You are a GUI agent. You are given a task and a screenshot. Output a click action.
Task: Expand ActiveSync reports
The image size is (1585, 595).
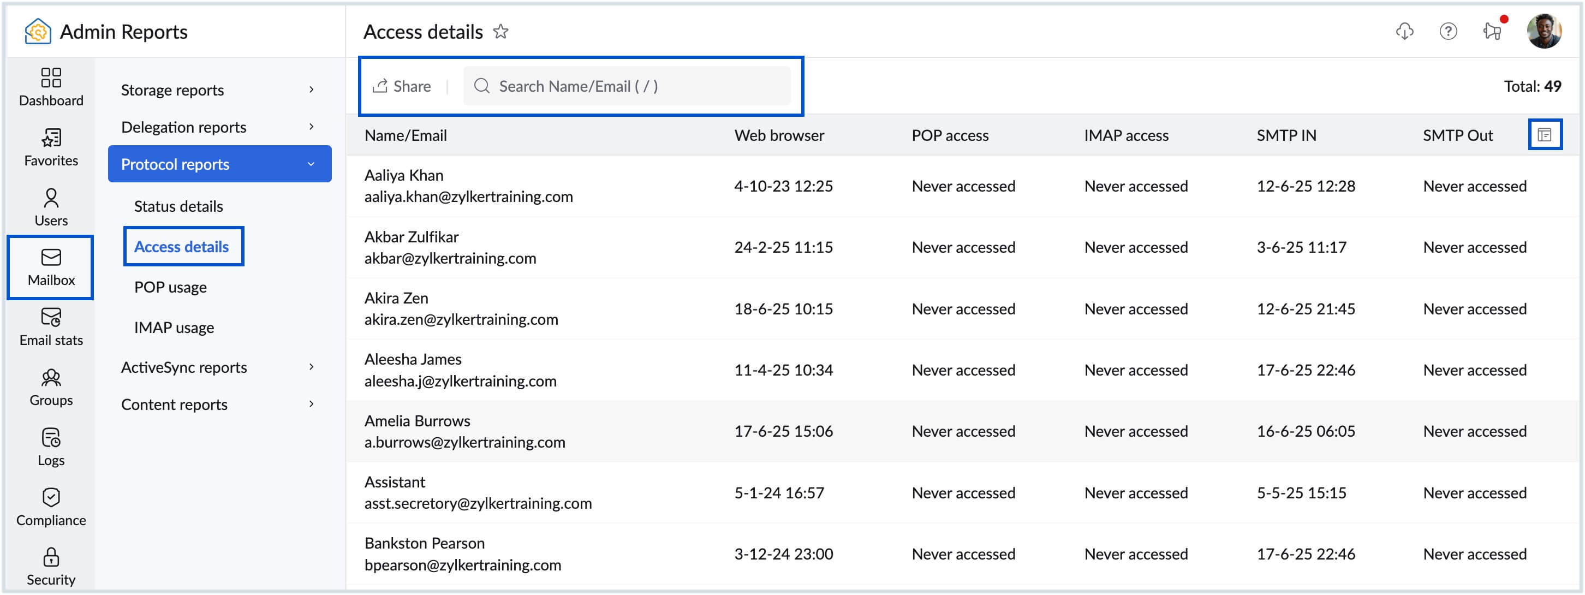219,367
